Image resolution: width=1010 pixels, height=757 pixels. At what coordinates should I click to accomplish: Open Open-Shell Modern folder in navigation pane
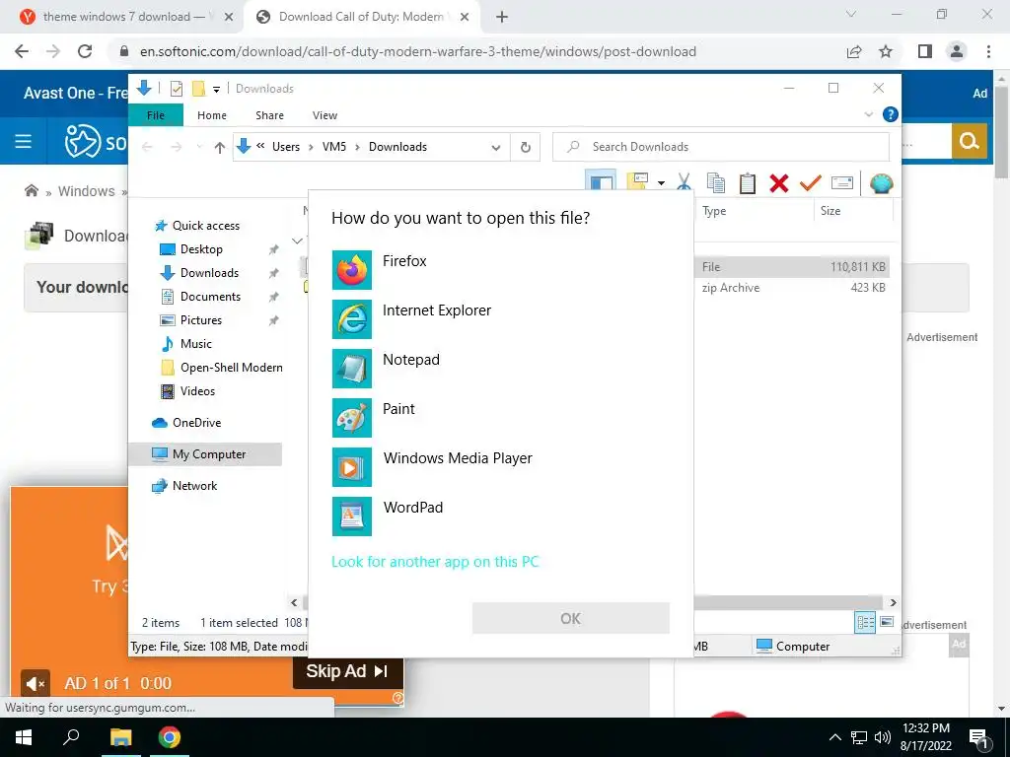231,368
